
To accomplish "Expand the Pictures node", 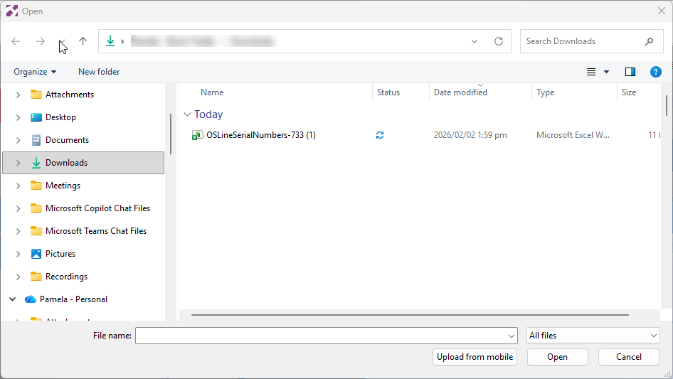I will click(18, 254).
